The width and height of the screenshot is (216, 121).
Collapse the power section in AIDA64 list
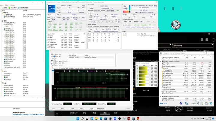pos(3,83)
